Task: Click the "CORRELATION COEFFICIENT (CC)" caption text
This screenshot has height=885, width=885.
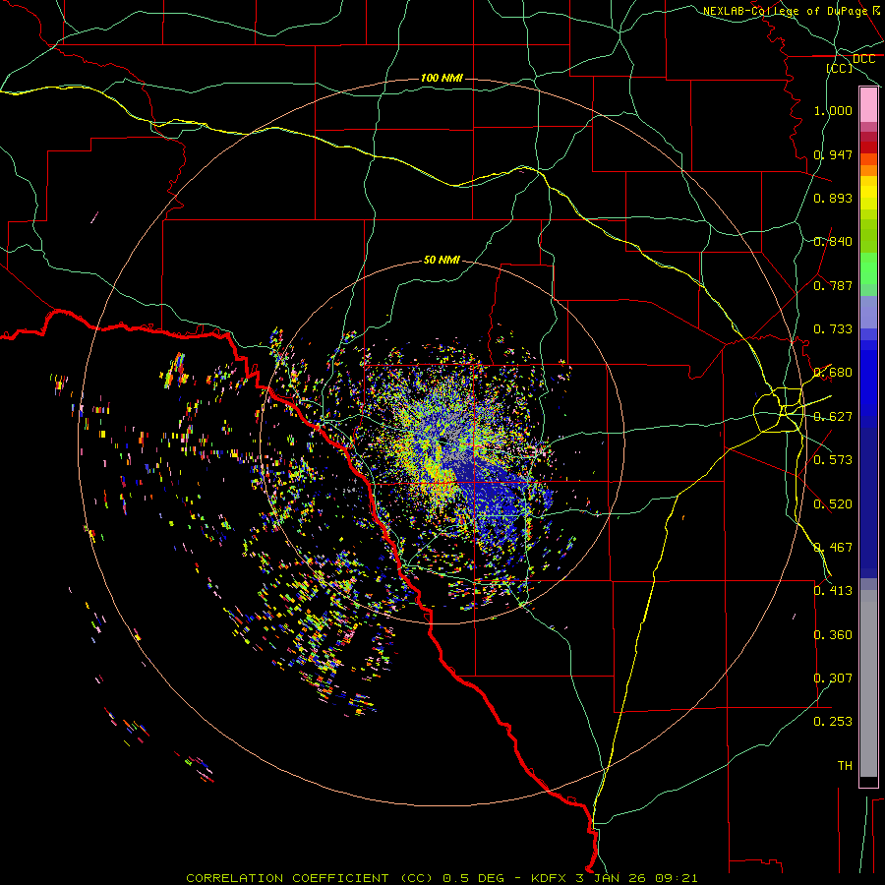Action: click(x=310, y=878)
